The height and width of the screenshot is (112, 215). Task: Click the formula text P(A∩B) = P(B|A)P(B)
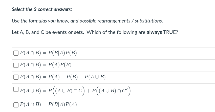[48, 53]
